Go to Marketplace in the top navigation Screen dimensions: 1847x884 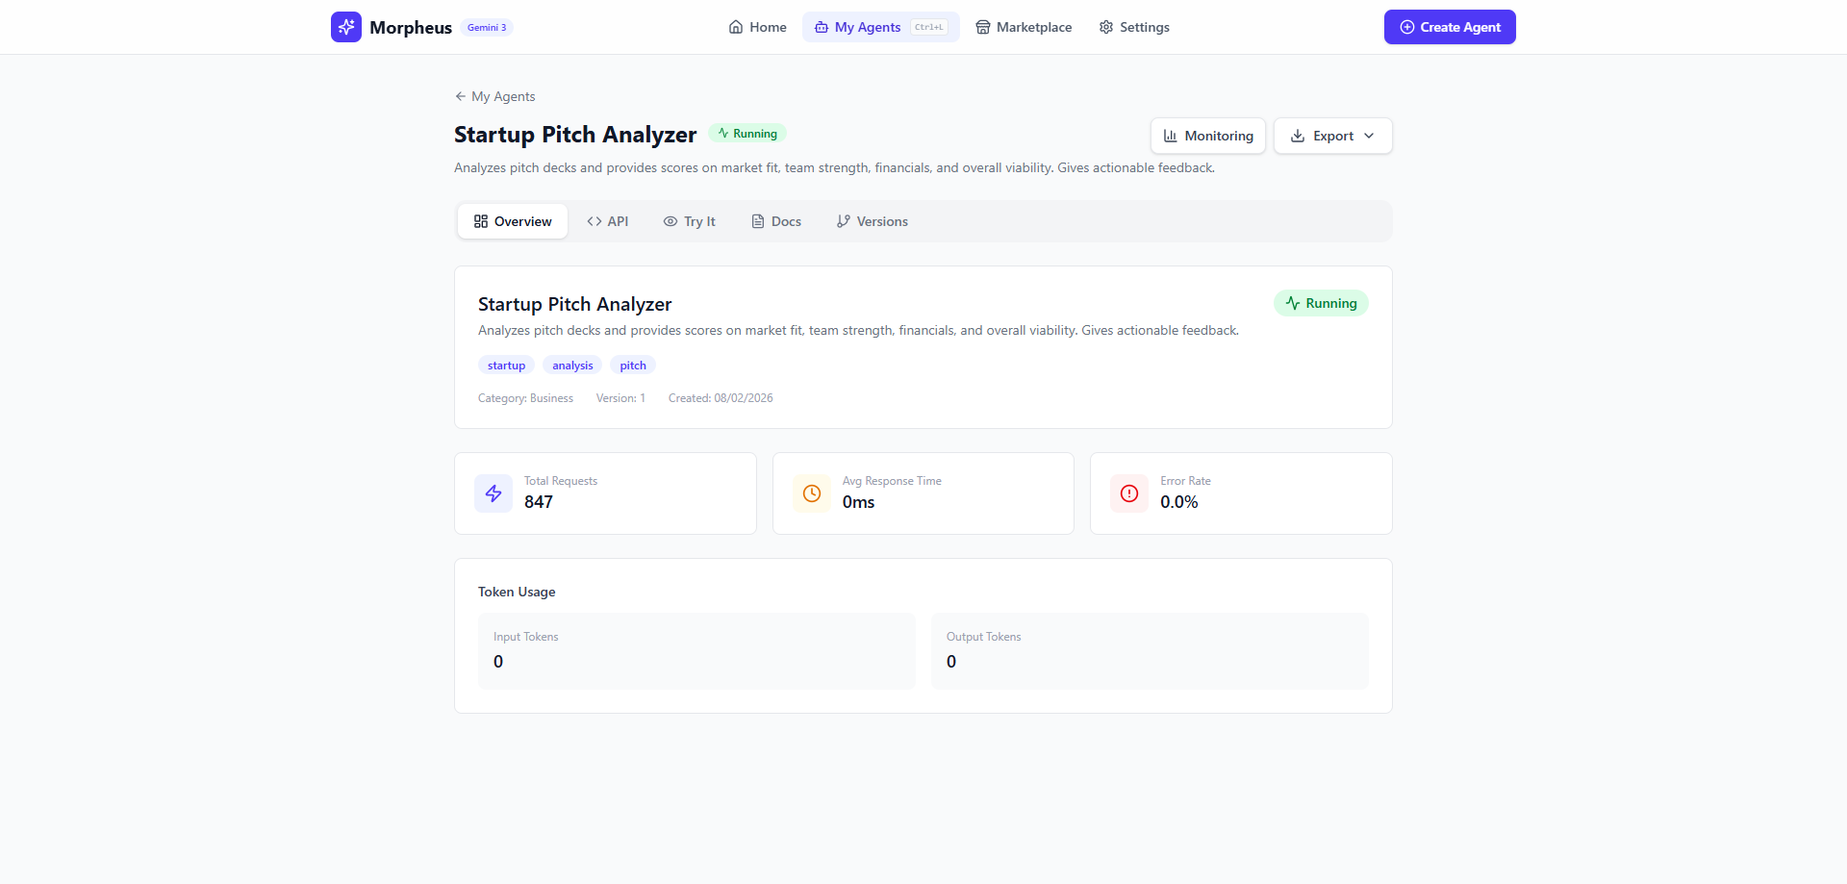pos(1024,27)
